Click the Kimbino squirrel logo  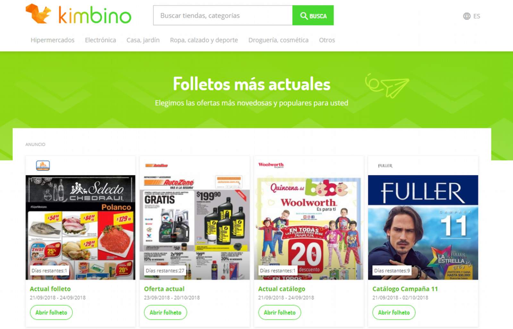(x=38, y=13)
